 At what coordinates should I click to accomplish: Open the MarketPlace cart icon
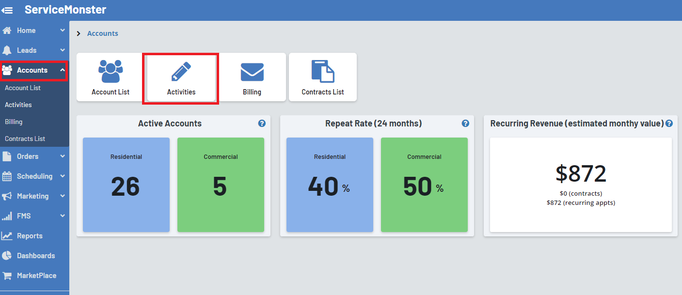click(7, 276)
